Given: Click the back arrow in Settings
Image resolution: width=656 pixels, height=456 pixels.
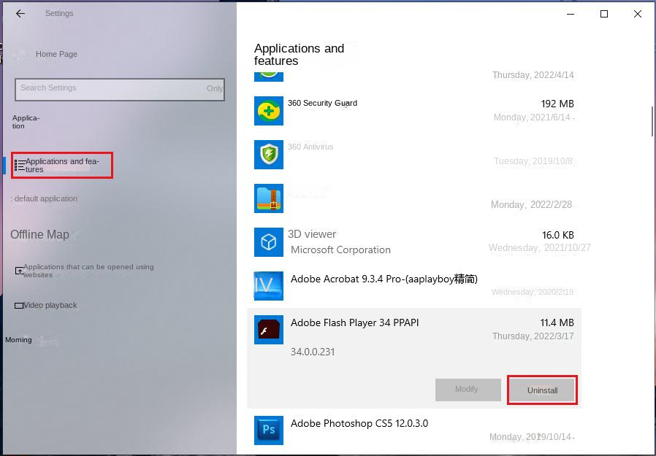Looking at the screenshot, I should tap(20, 12).
